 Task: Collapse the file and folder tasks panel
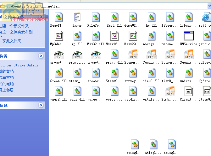click(41, 17)
